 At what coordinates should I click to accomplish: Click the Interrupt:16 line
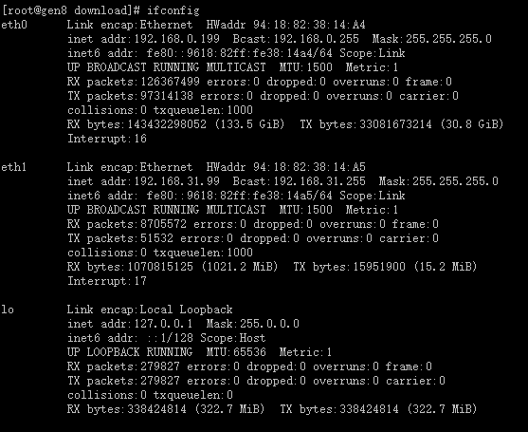click(107, 139)
